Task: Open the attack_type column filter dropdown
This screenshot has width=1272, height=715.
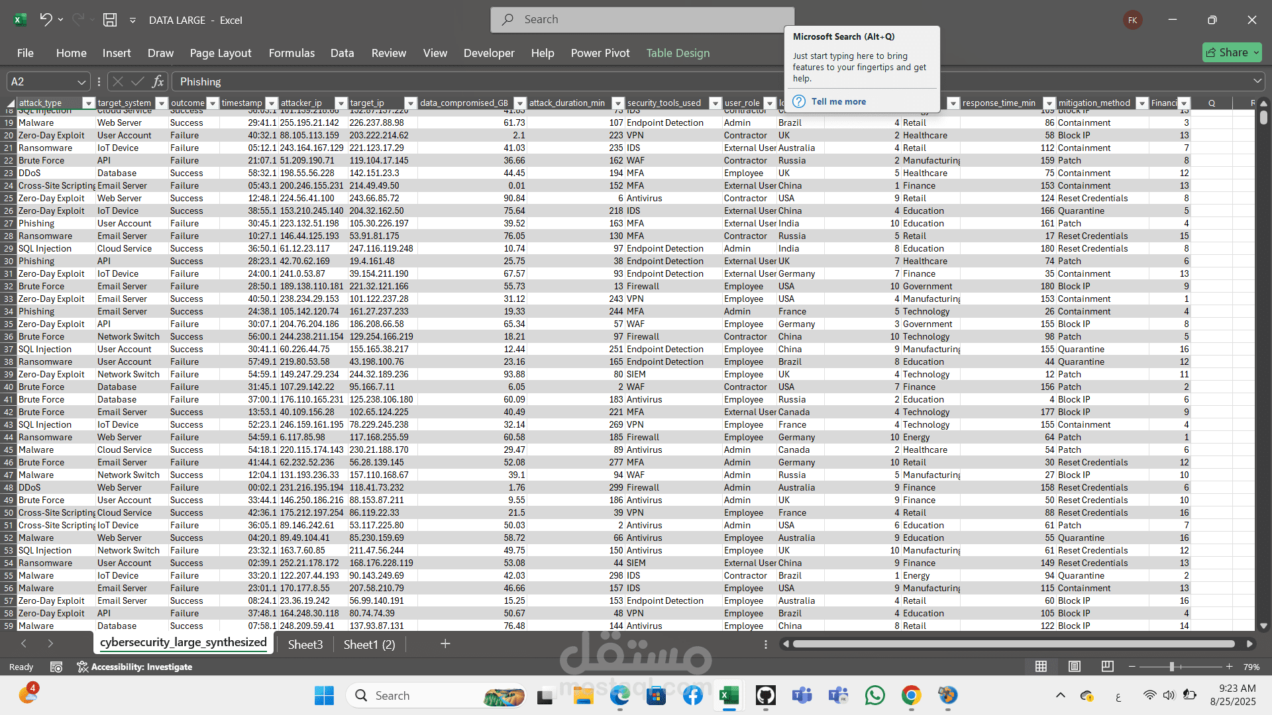Action: click(88, 103)
